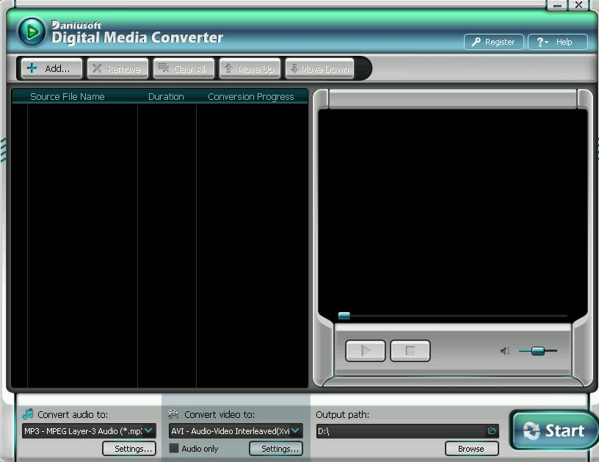
Task: Enable the Audio only checkbox
Action: tap(174, 448)
